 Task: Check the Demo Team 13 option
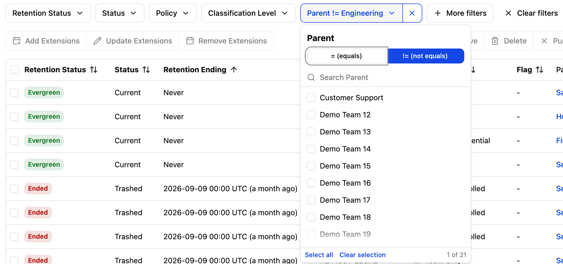311,132
